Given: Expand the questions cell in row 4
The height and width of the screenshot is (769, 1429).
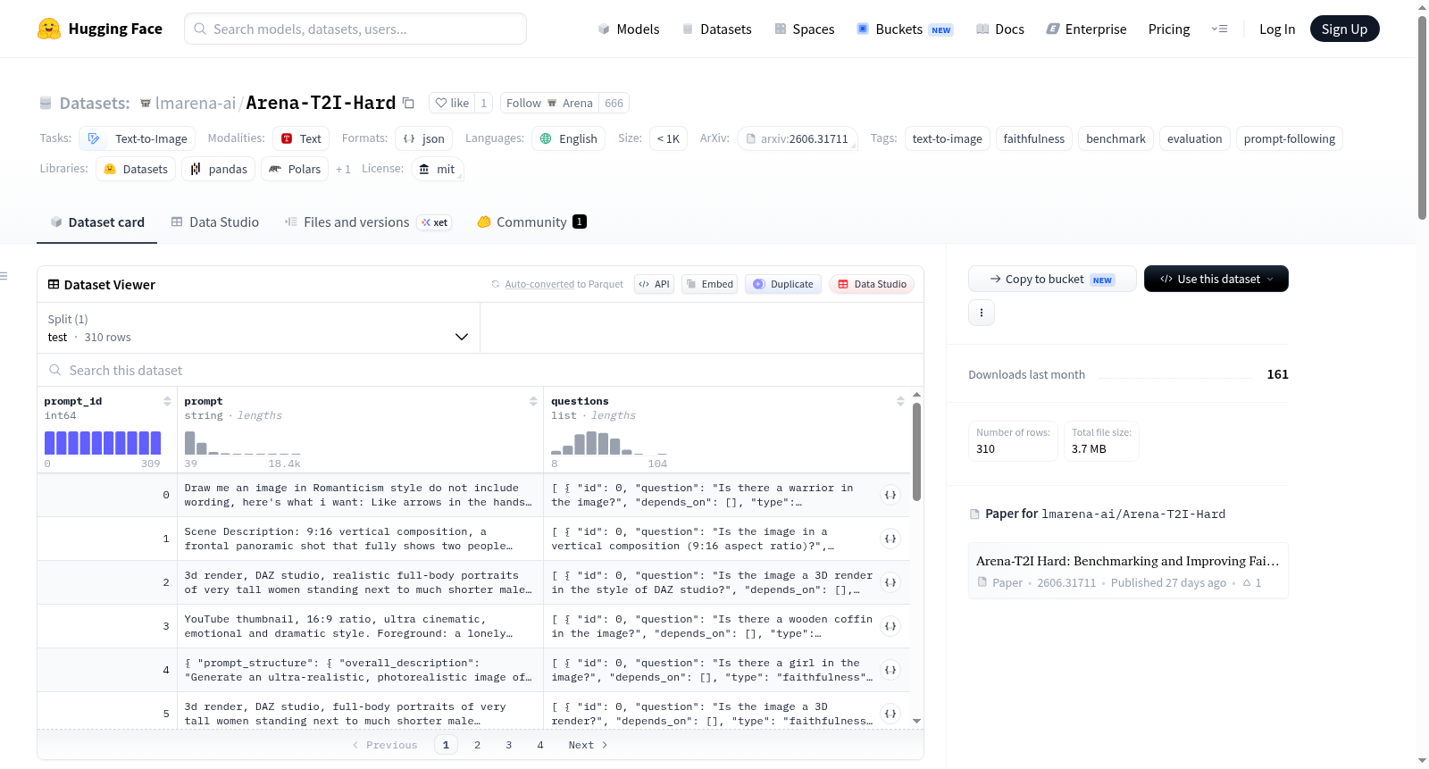Looking at the screenshot, I should pos(890,670).
